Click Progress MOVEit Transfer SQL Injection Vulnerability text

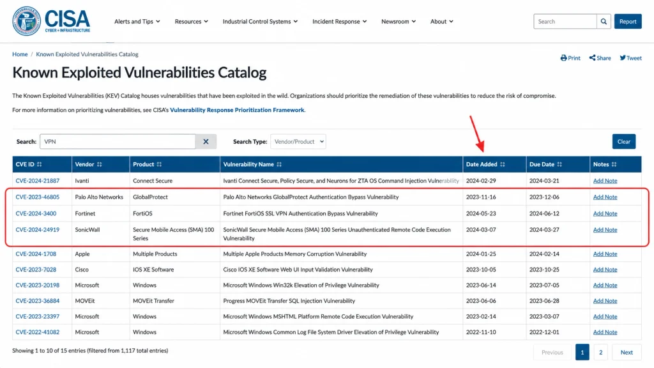point(289,301)
